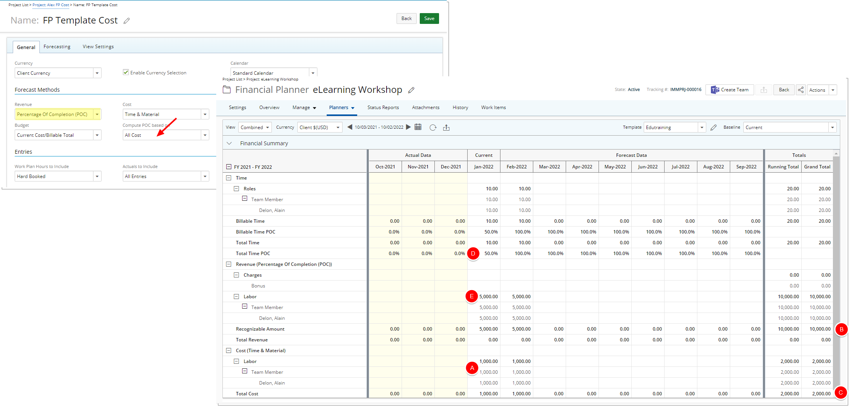Refresh the financial planner data
The width and height of the screenshot is (853, 410).
(x=433, y=128)
